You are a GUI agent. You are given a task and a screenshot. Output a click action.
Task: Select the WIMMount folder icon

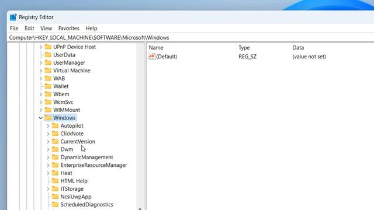point(48,110)
